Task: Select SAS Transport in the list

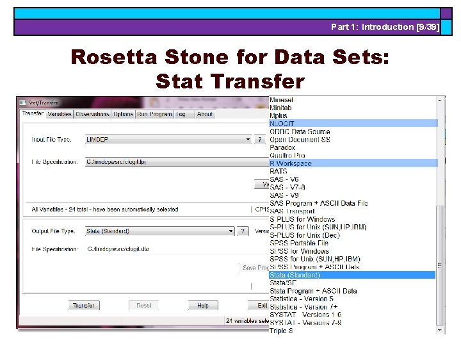Action: (x=353, y=211)
